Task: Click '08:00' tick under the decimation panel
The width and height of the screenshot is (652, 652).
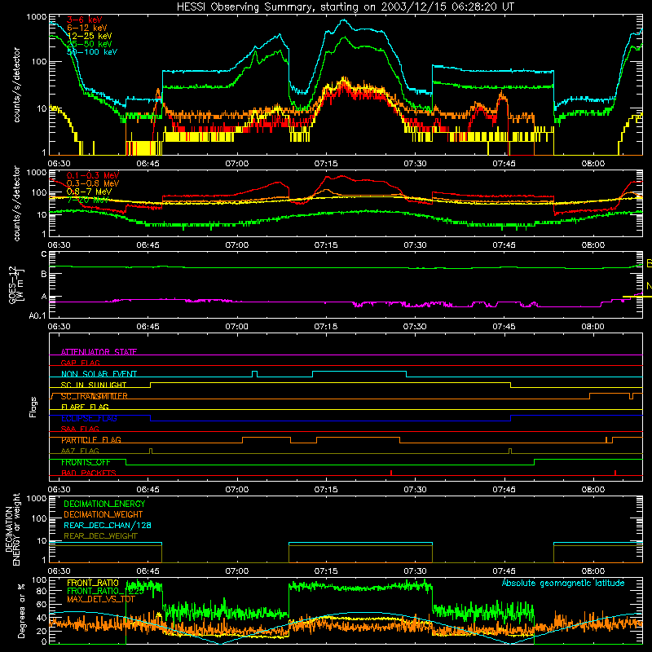Action: coord(593,571)
